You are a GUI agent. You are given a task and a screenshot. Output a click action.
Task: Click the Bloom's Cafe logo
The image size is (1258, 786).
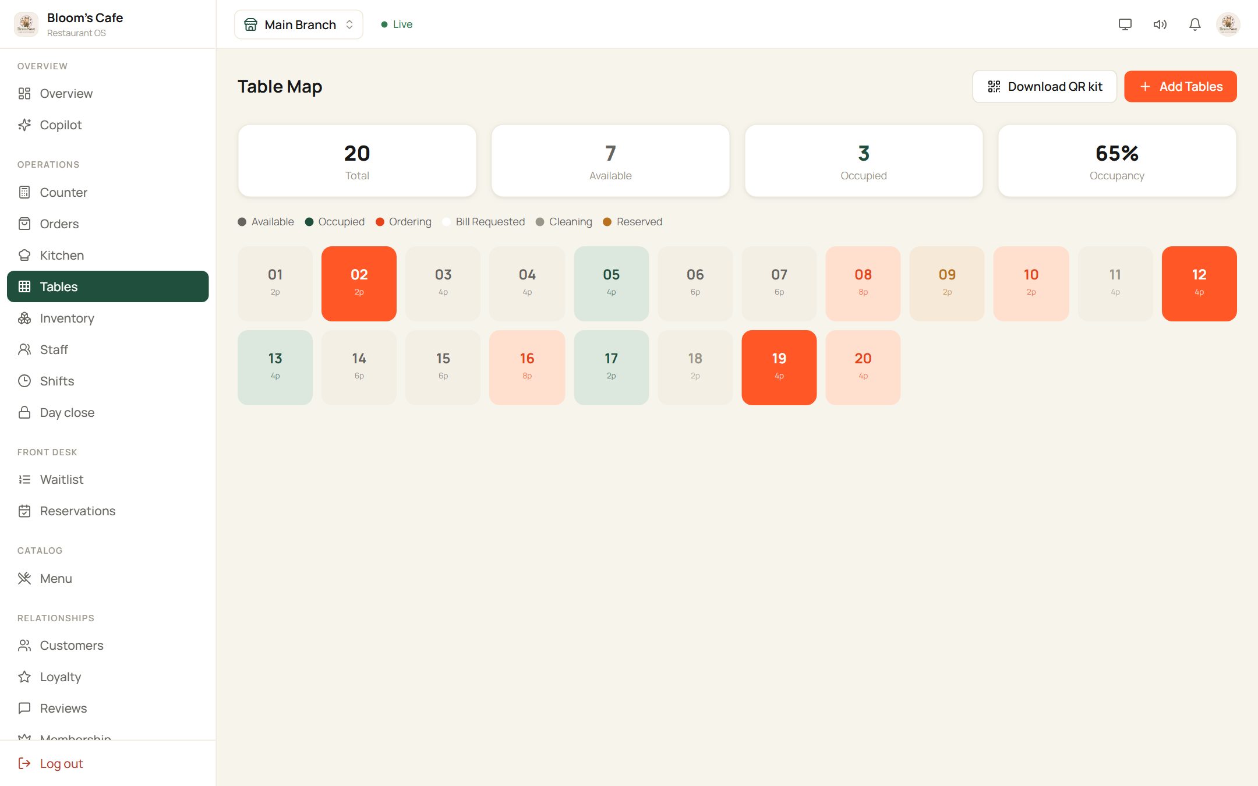[26, 24]
